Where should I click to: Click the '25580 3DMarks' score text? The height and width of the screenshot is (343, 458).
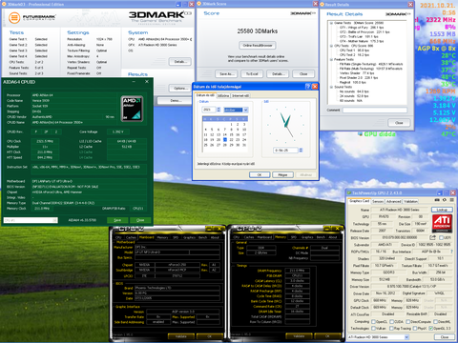[258, 31]
